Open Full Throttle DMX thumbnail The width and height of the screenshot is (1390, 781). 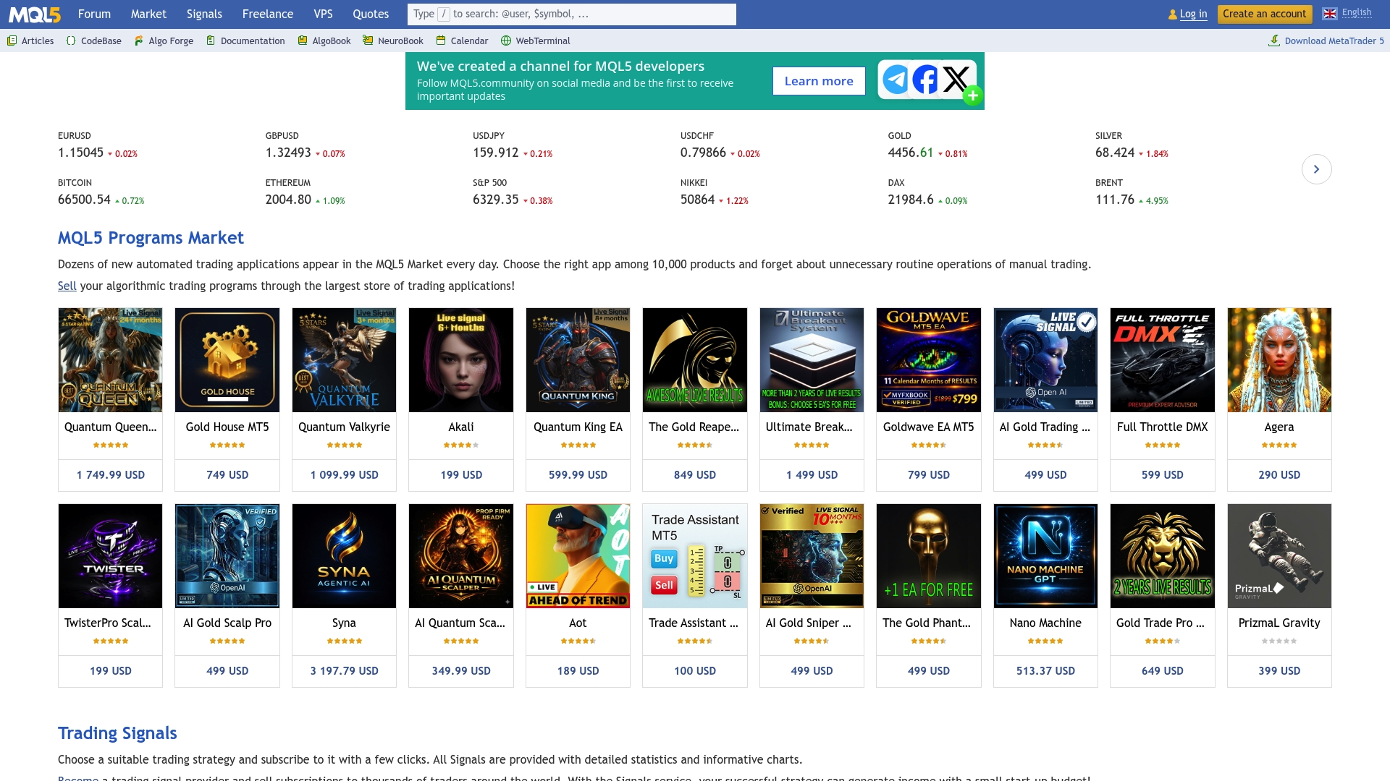tap(1163, 360)
